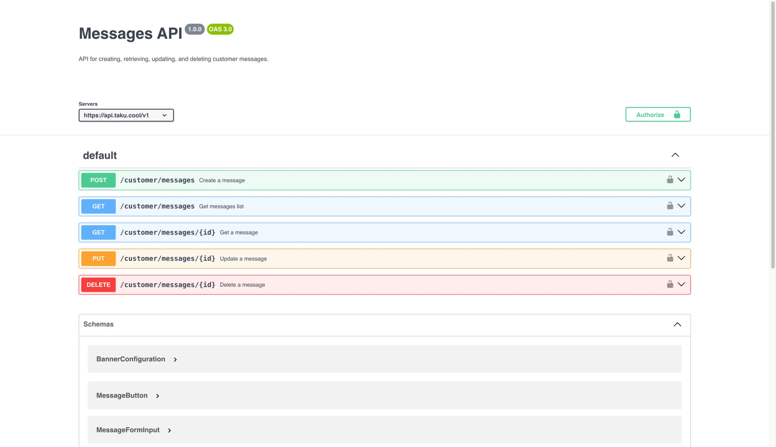Expand MessageButton schema chevron

tap(158, 396)
